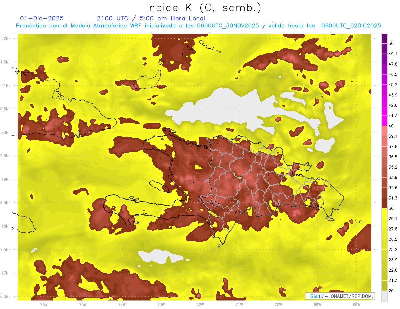Viewport: 400px width, 309px height.
Task: Click the 68W longitude label
Action: pyautogui.click(x=356, y=305)
